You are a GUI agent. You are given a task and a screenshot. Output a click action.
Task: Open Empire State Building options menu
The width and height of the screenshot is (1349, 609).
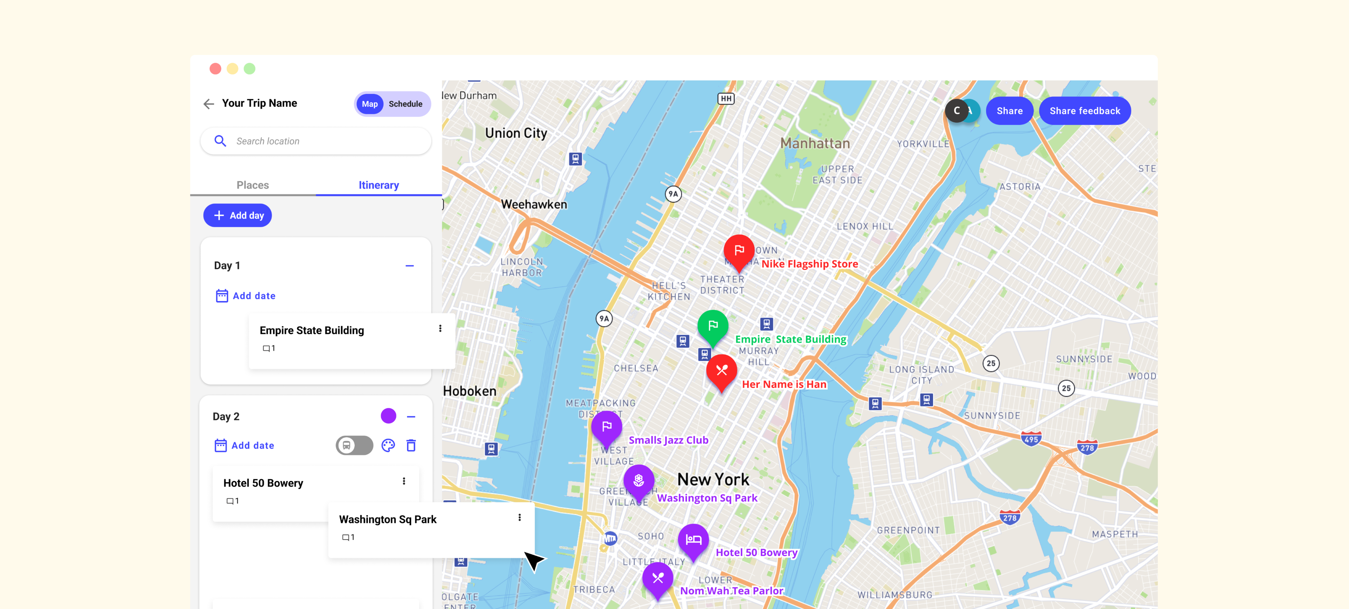440,328
